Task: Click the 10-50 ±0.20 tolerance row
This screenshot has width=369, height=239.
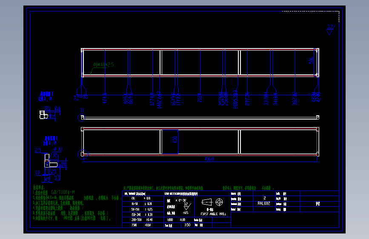Action: (x=143, y=204)
